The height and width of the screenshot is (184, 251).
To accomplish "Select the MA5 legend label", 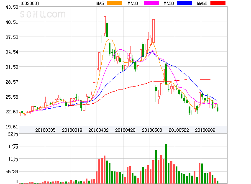I will (100, 3).
